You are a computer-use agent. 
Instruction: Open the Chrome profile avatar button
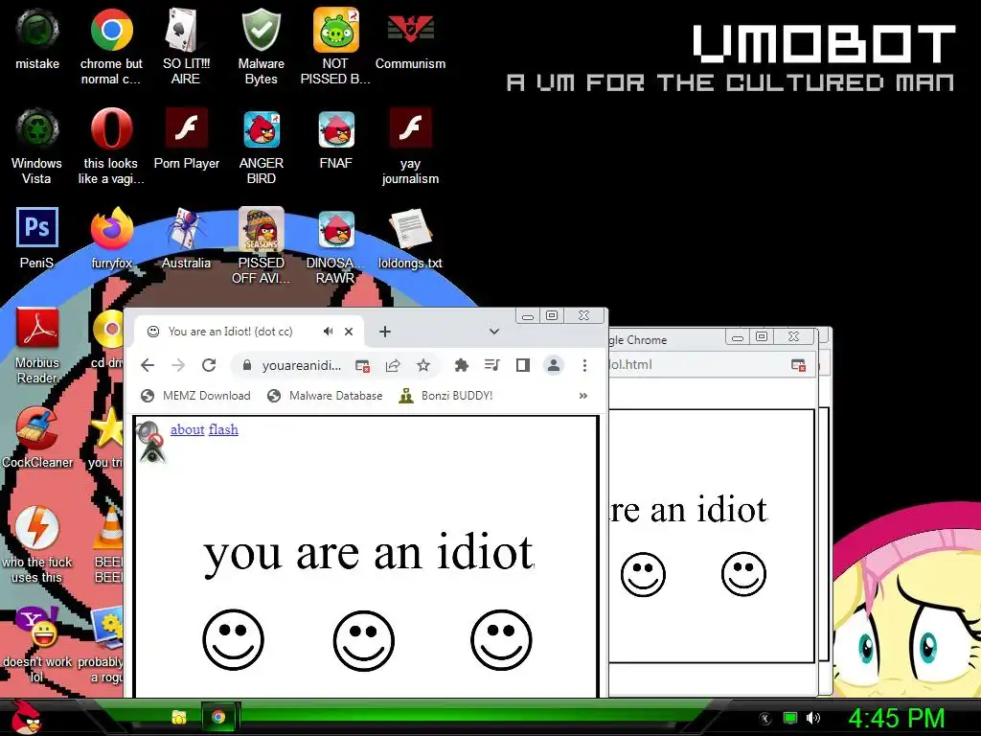pos(554,365)
